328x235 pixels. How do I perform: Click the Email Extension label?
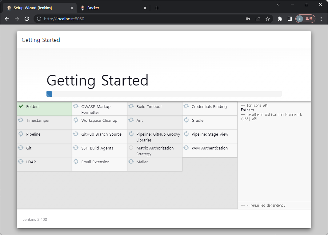(x=95, y=162)
